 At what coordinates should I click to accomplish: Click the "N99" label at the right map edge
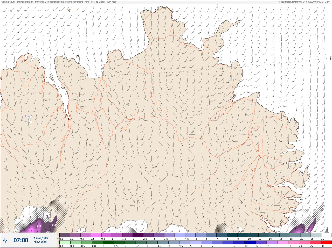coord(331,58)
